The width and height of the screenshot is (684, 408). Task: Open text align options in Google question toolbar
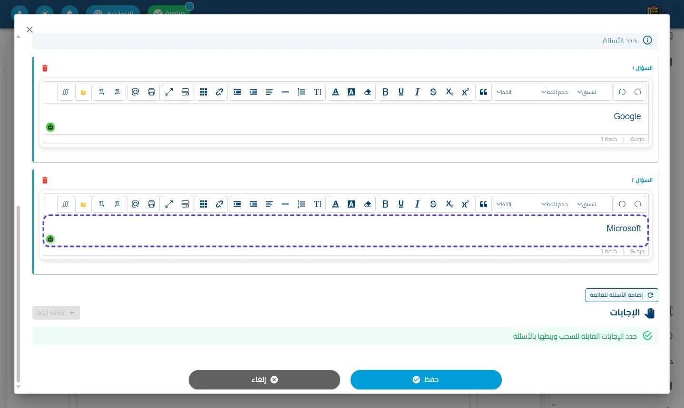(x=269, y=92)
